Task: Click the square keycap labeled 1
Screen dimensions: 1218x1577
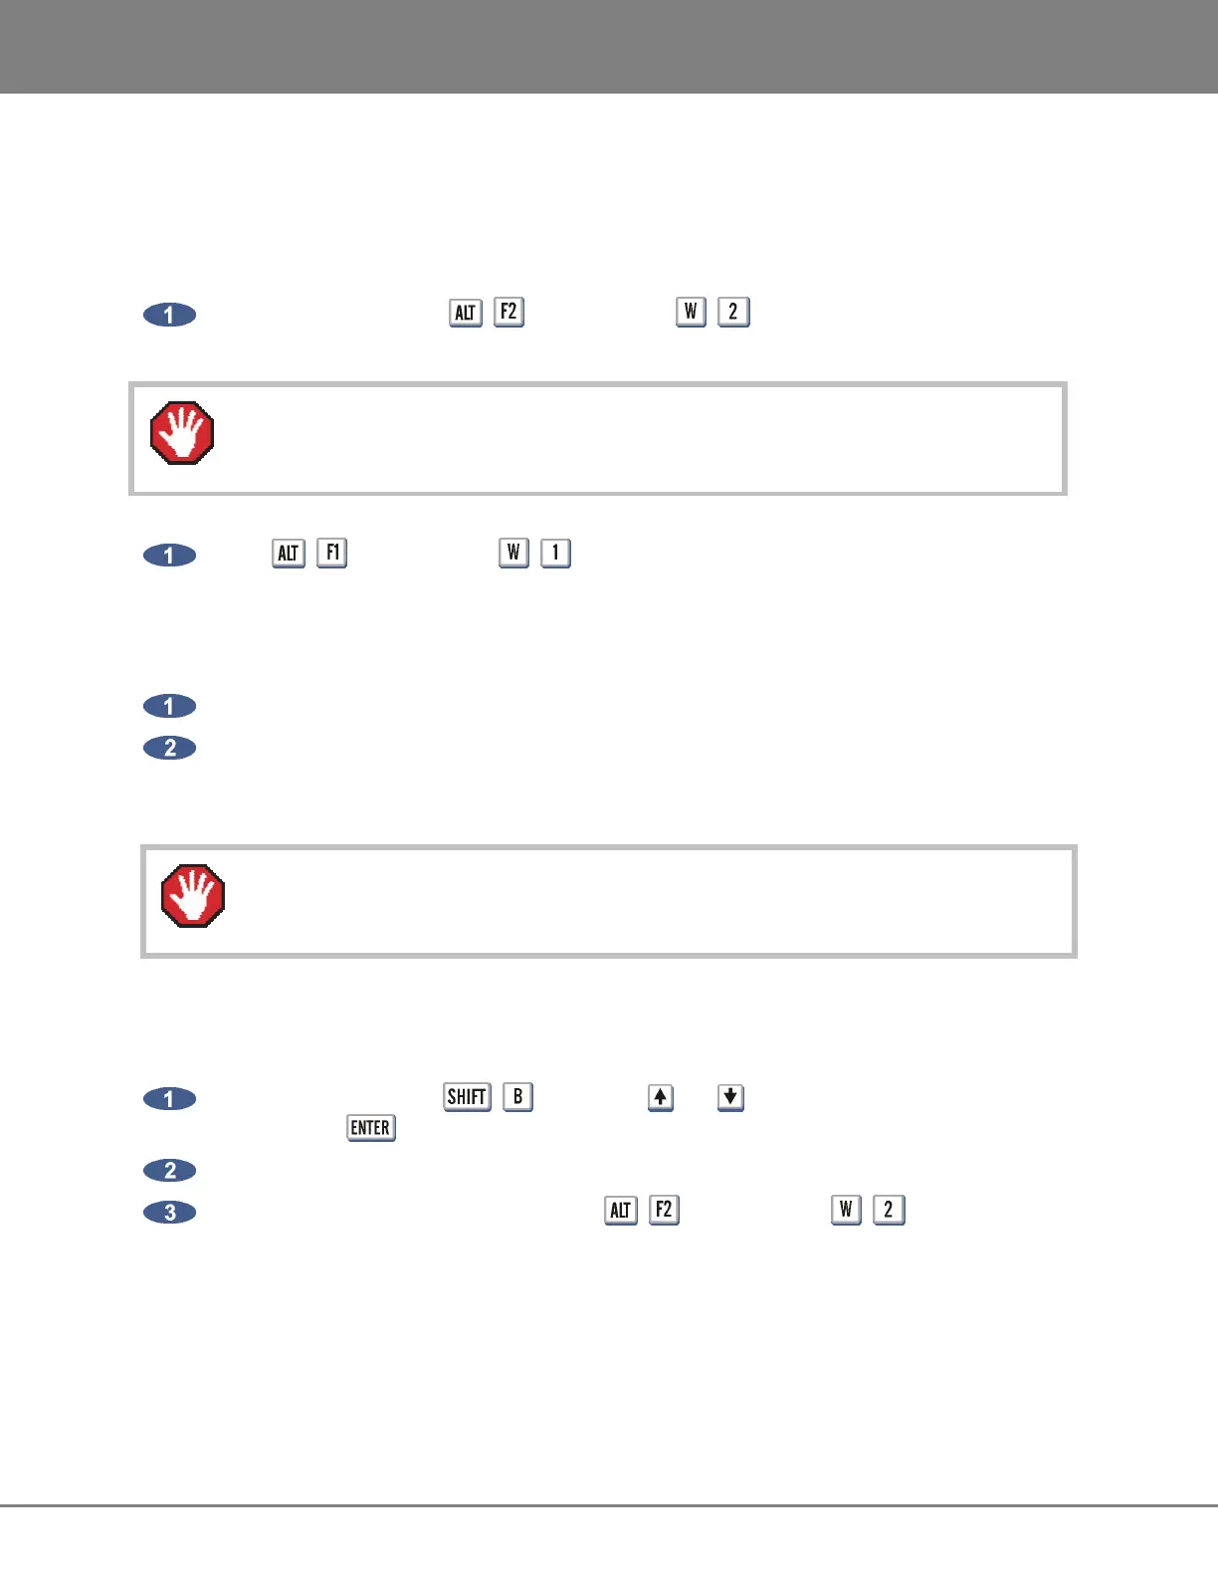Action: [x=555, y=553]
